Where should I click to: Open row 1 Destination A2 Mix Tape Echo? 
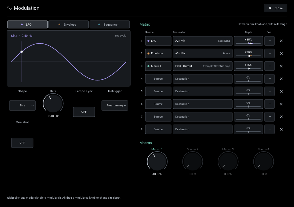point(203,41)
